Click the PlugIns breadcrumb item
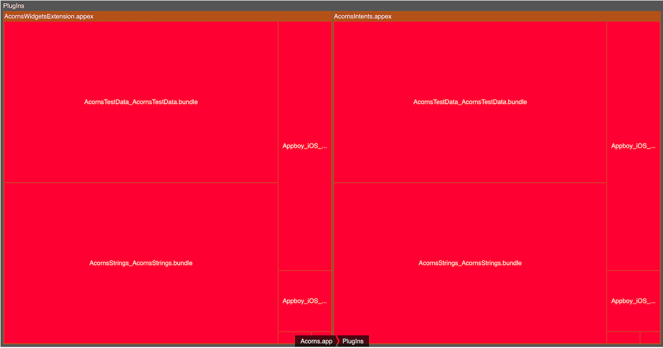 [x=353, y=341]
